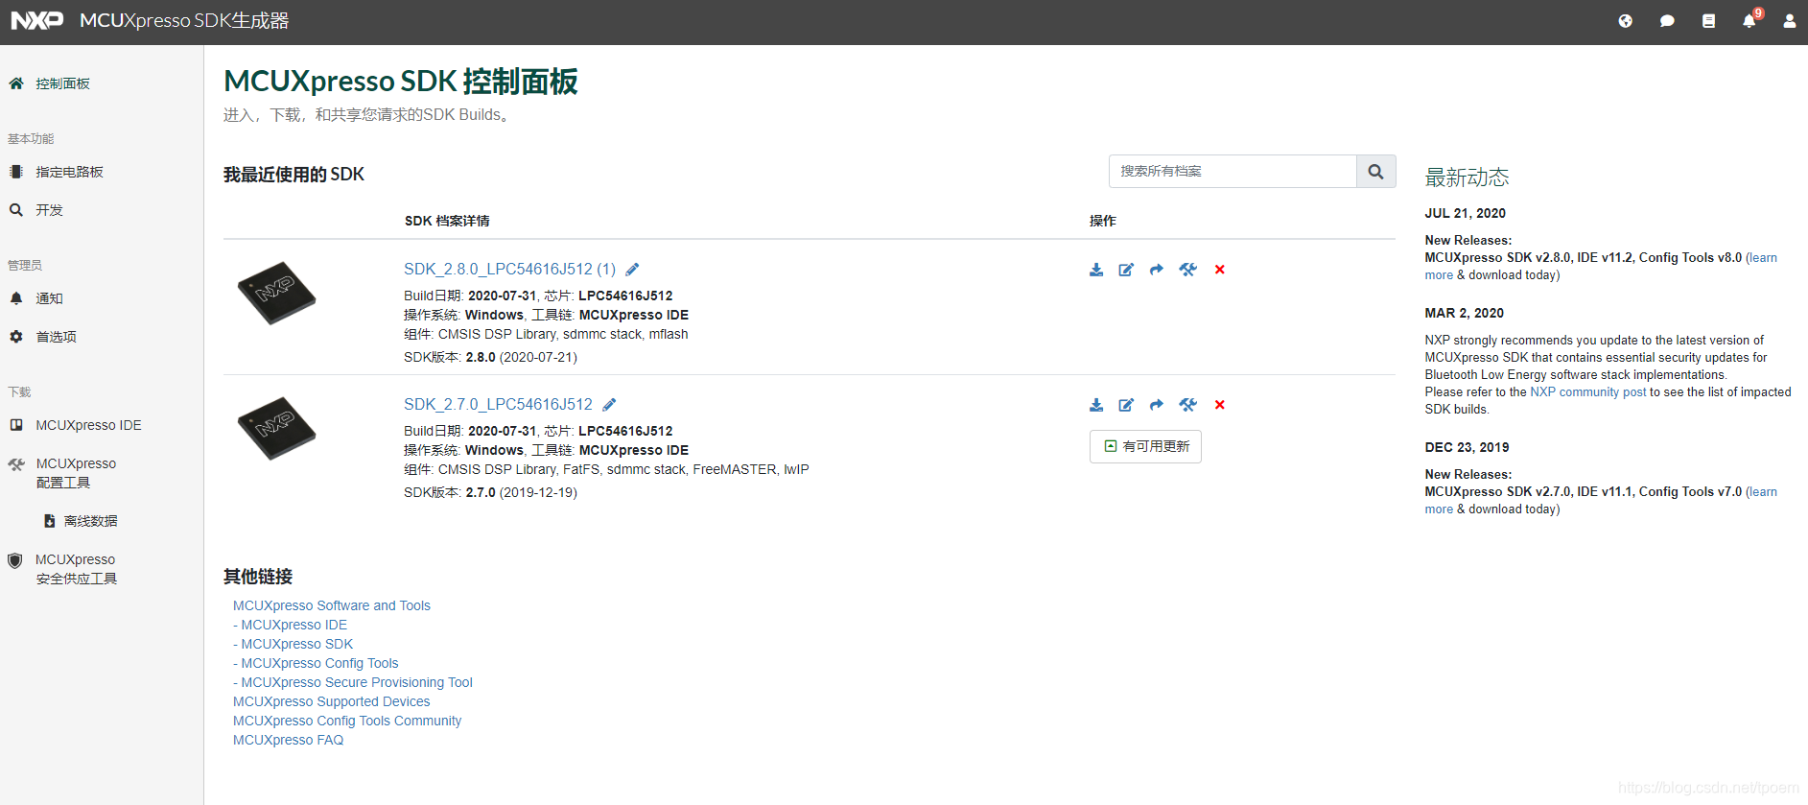Open the language globe icon
Screen dimensions: 1808x805
pyautogui.click(x=1625, y=21)
